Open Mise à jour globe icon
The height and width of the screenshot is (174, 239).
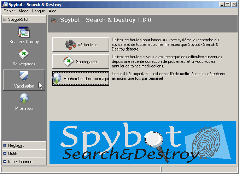click(x=24, y=99)
